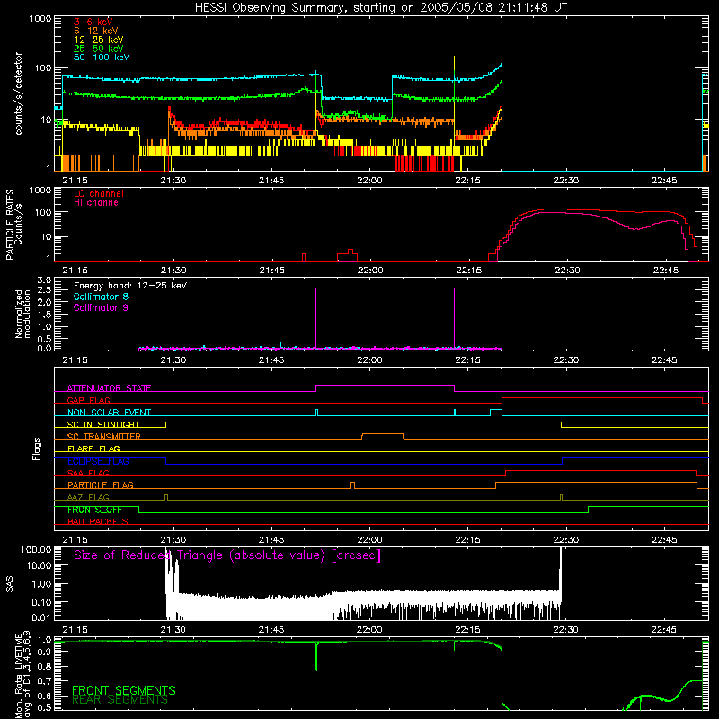Image resolution: width=719 pixels, height=719 pixels.
Task: Click the livetime dip near 21:52
Action: pos(316,657)
